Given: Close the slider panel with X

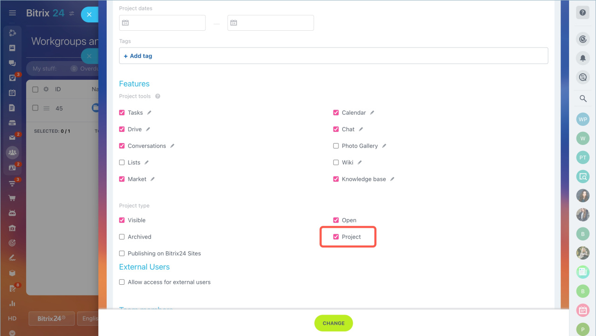Looking at the screenshot, I should (89, 14).
